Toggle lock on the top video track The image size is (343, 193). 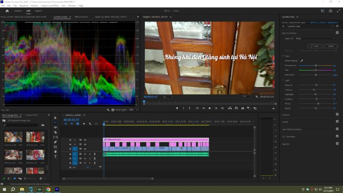[x=70, y=140]
